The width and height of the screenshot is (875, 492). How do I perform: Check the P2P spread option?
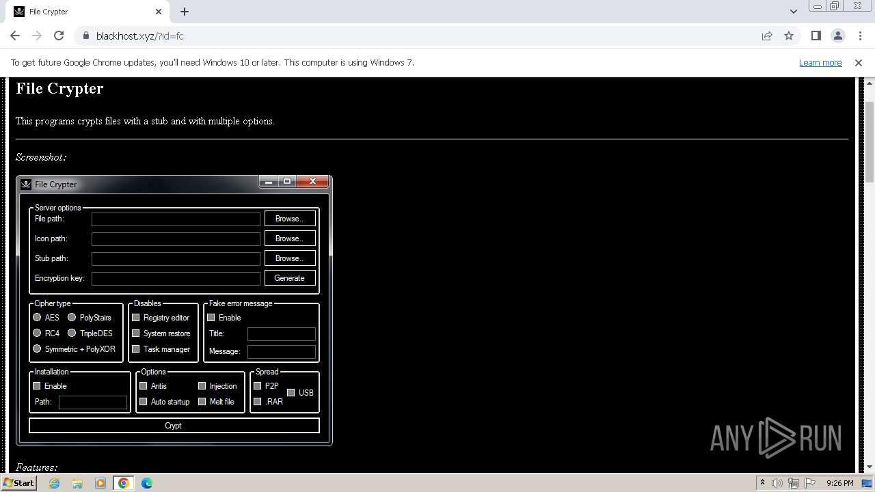[257, 385]
